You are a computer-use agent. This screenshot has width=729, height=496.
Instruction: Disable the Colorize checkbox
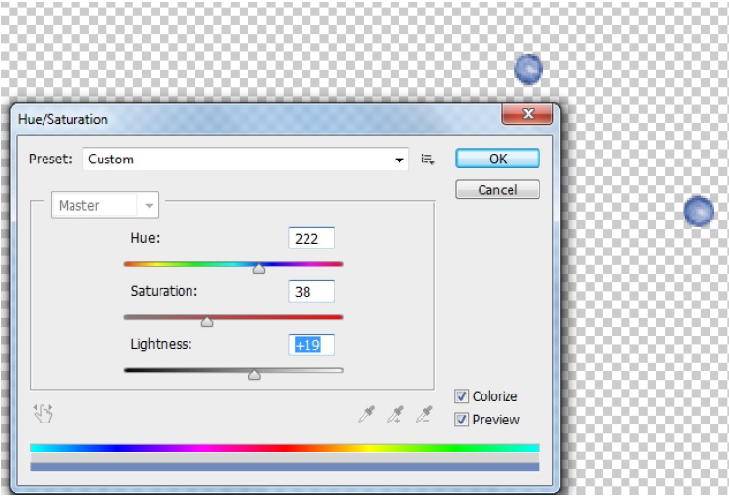(462, 396)
